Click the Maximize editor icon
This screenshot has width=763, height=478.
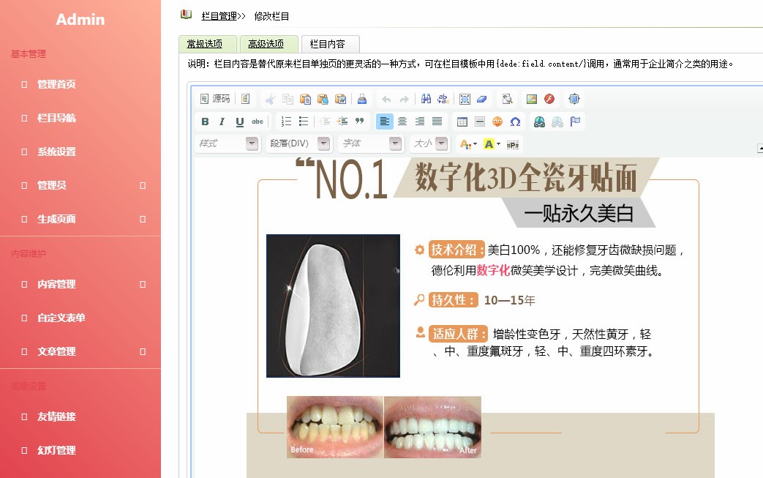tap(575, 98)
